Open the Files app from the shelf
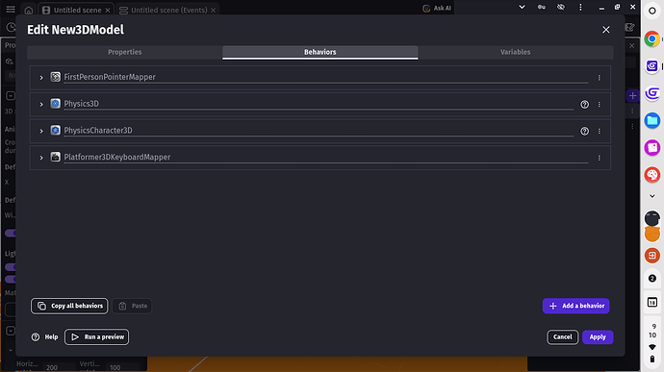The height and width of the screenshot is (372, 664). [652, 120]
